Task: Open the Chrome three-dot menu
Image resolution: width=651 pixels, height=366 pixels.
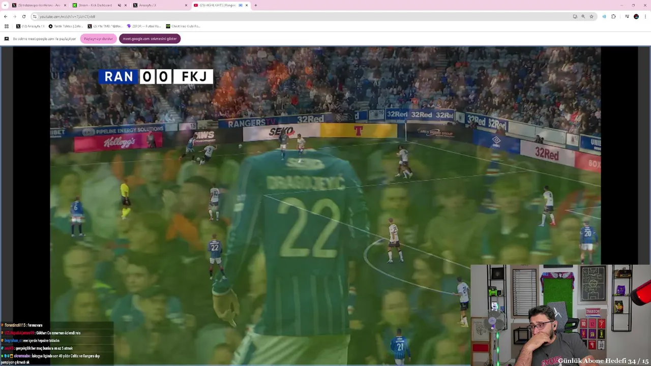Action: tap(645, 16)
